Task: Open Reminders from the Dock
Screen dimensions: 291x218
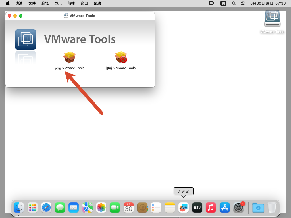Action: click(x=156, y=207)
